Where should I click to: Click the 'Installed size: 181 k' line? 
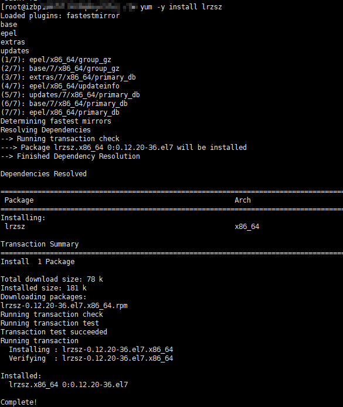[43, 288]
